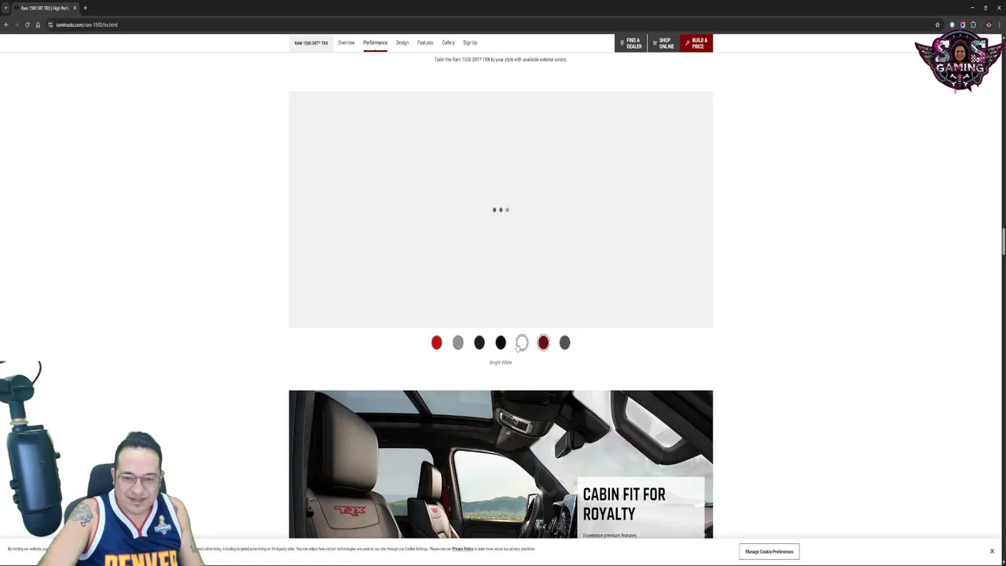Open the Cabin Fit for Royalty interior image
The height and width of the screenshot is (566, 1006).
click(x=501, y=465)
